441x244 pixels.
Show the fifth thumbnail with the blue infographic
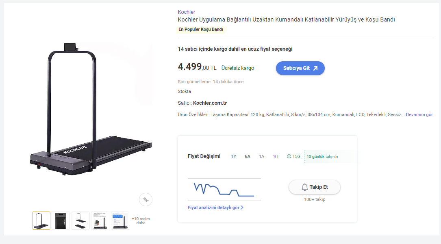click(120, 220)
